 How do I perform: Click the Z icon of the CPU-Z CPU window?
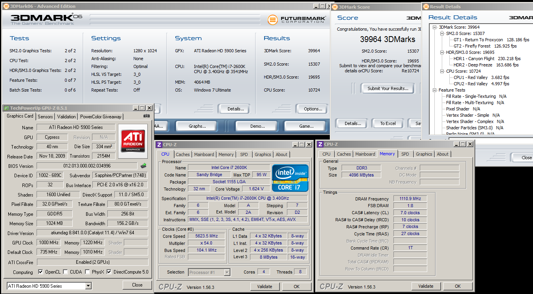159,144
